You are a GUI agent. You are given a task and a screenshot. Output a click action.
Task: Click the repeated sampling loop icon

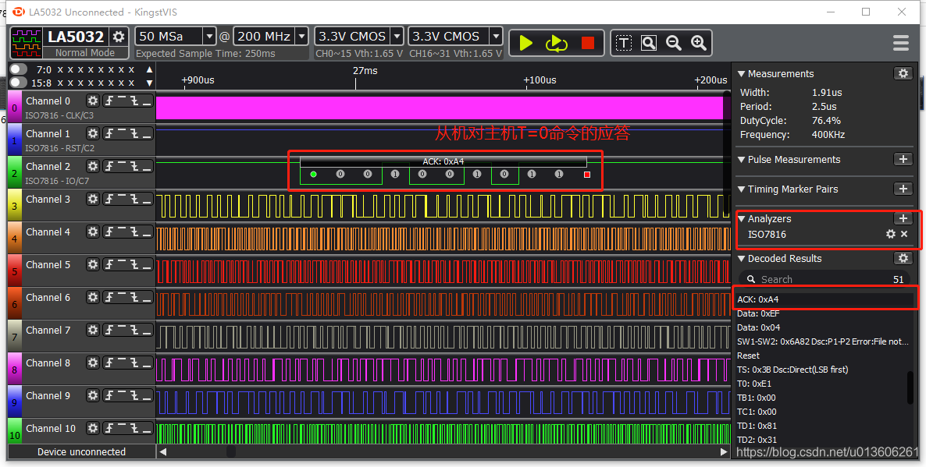(x=556, y=43)
